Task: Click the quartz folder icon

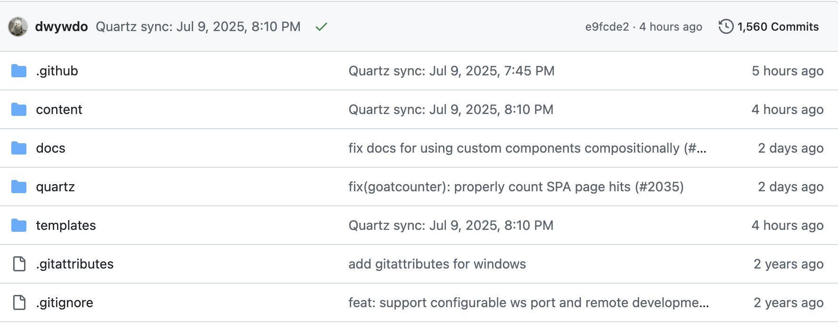Action: click(x=19, y=187)
